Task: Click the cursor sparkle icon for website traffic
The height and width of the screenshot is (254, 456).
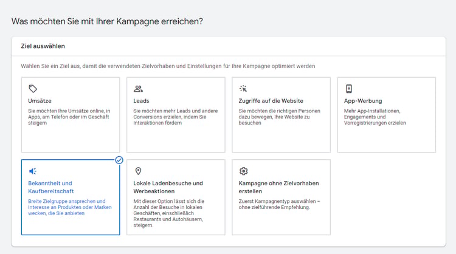Action: pyautogui.click(x=243, y=88)
